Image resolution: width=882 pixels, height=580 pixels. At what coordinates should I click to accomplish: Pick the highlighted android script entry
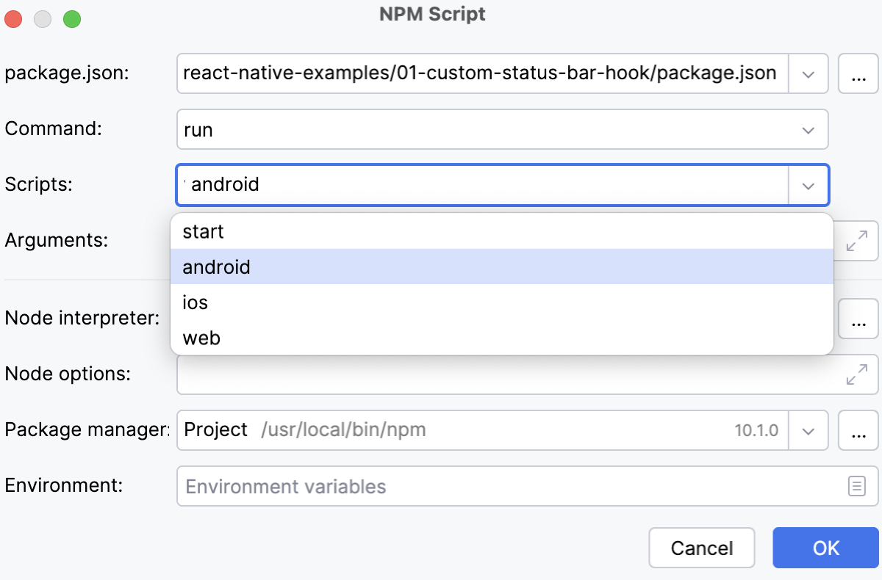tap(216, 267)
